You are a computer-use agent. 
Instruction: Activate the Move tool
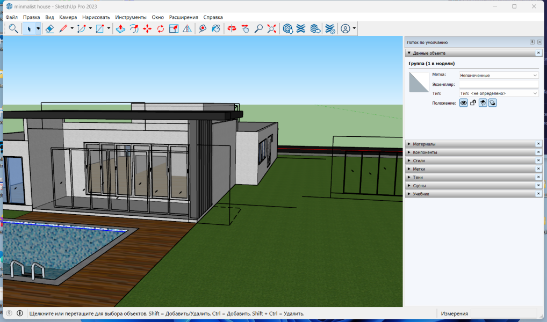[147, 28]
